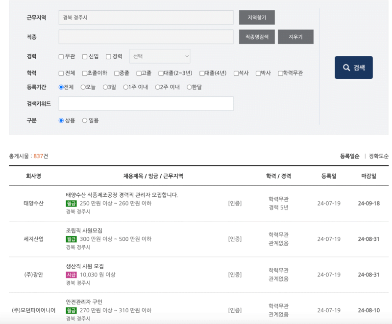Click the 근무지역 field showing 경북 경주시
The width and height of the screenshot is (392, 324).
point(147,17)
